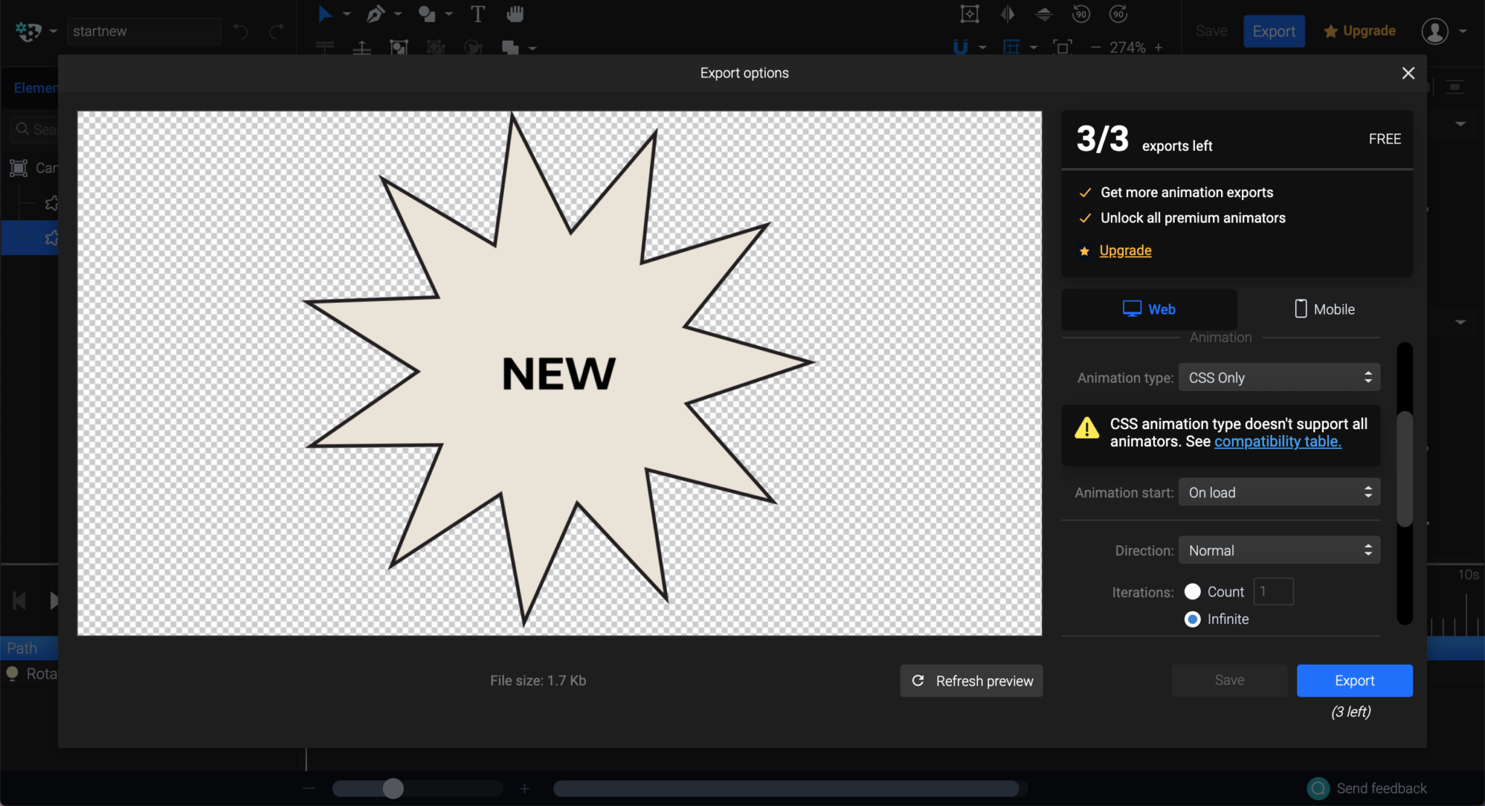1485x806 pixels.
Task: Type in the iterations count field
Action: point(1273,591)
